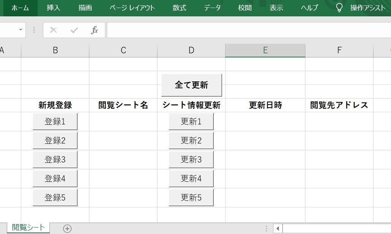
Task: Select the 更新日時 header cell
Action: (265, 105)
